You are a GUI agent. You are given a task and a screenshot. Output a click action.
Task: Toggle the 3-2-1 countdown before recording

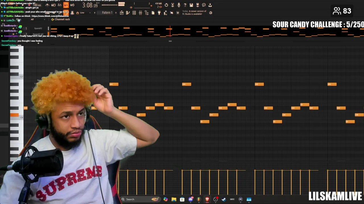tap(60, 5)
